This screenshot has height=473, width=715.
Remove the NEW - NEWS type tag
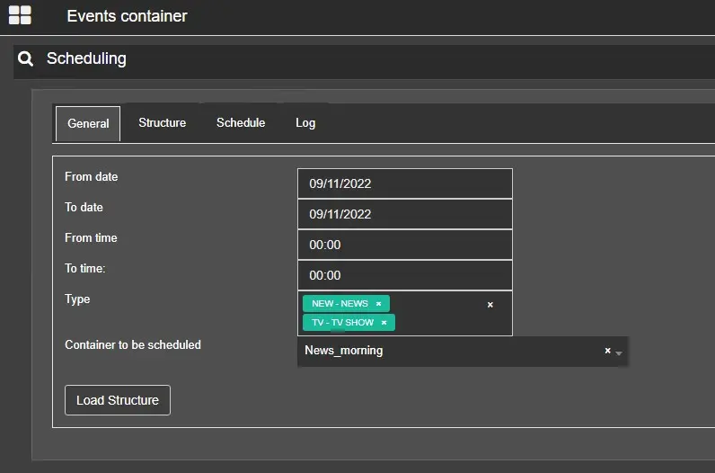378,304
